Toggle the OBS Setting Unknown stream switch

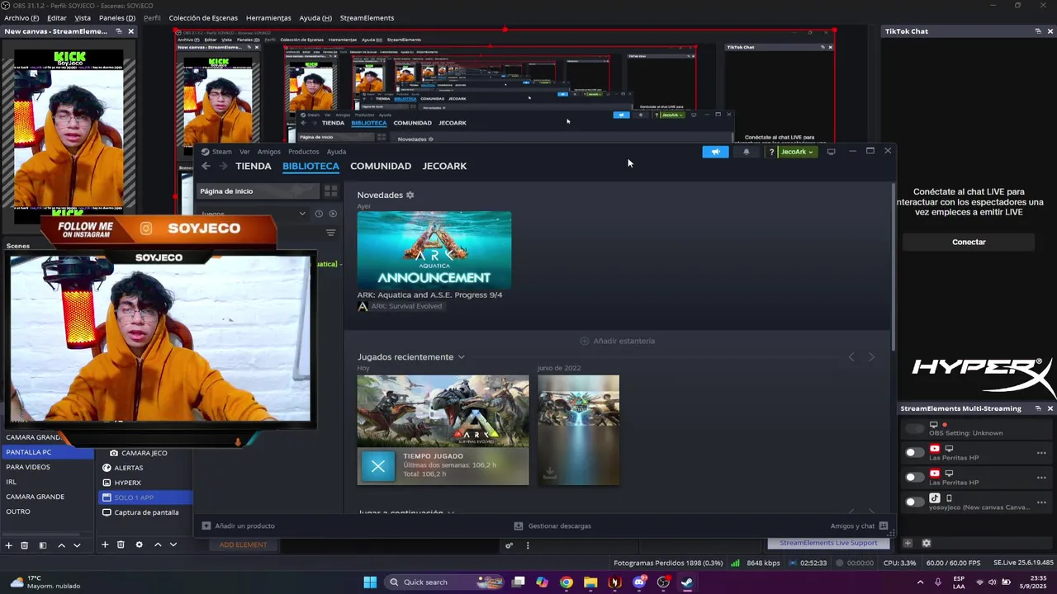[914, 429]
